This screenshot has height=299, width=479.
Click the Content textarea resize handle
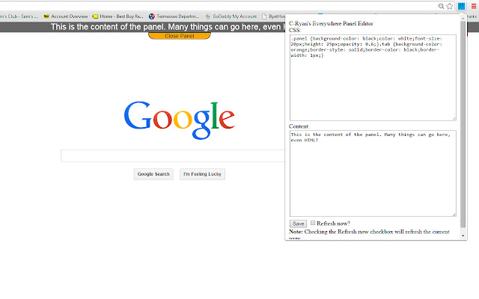click(x=454, y=215)
